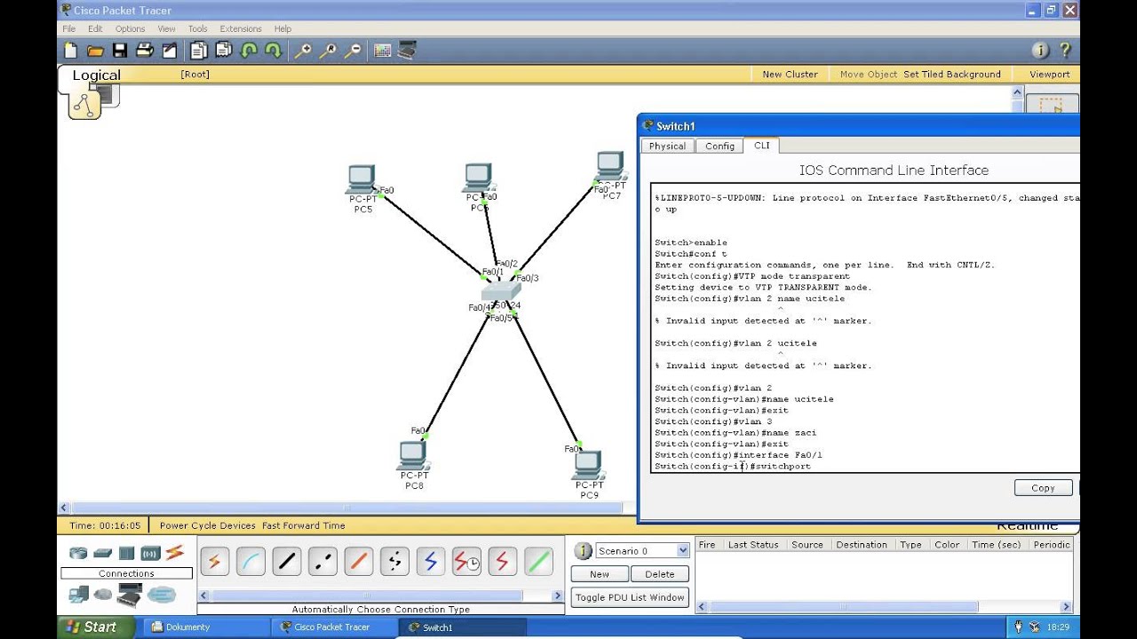Choose the orange Fiber cable
The width and height of the screenshot is (1137, 639).
coord(359,561)
